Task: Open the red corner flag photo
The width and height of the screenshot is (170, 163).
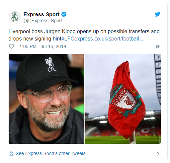Action: (x=123, y=99)
